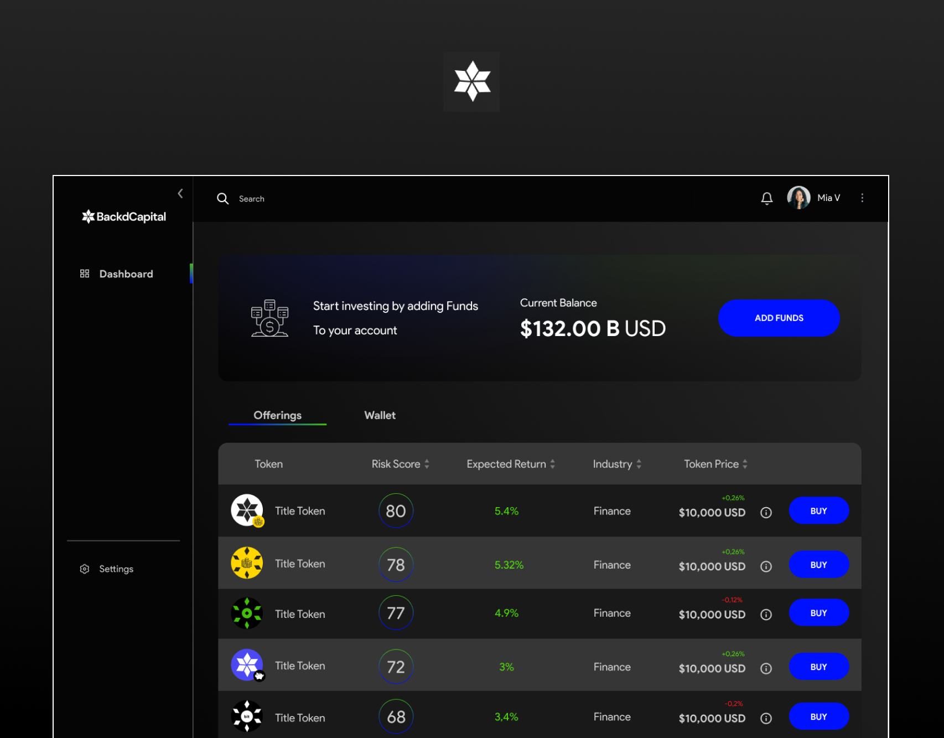Focus the Search input field
Viewport: 944px width, 738px height.
tap(252, 199)
